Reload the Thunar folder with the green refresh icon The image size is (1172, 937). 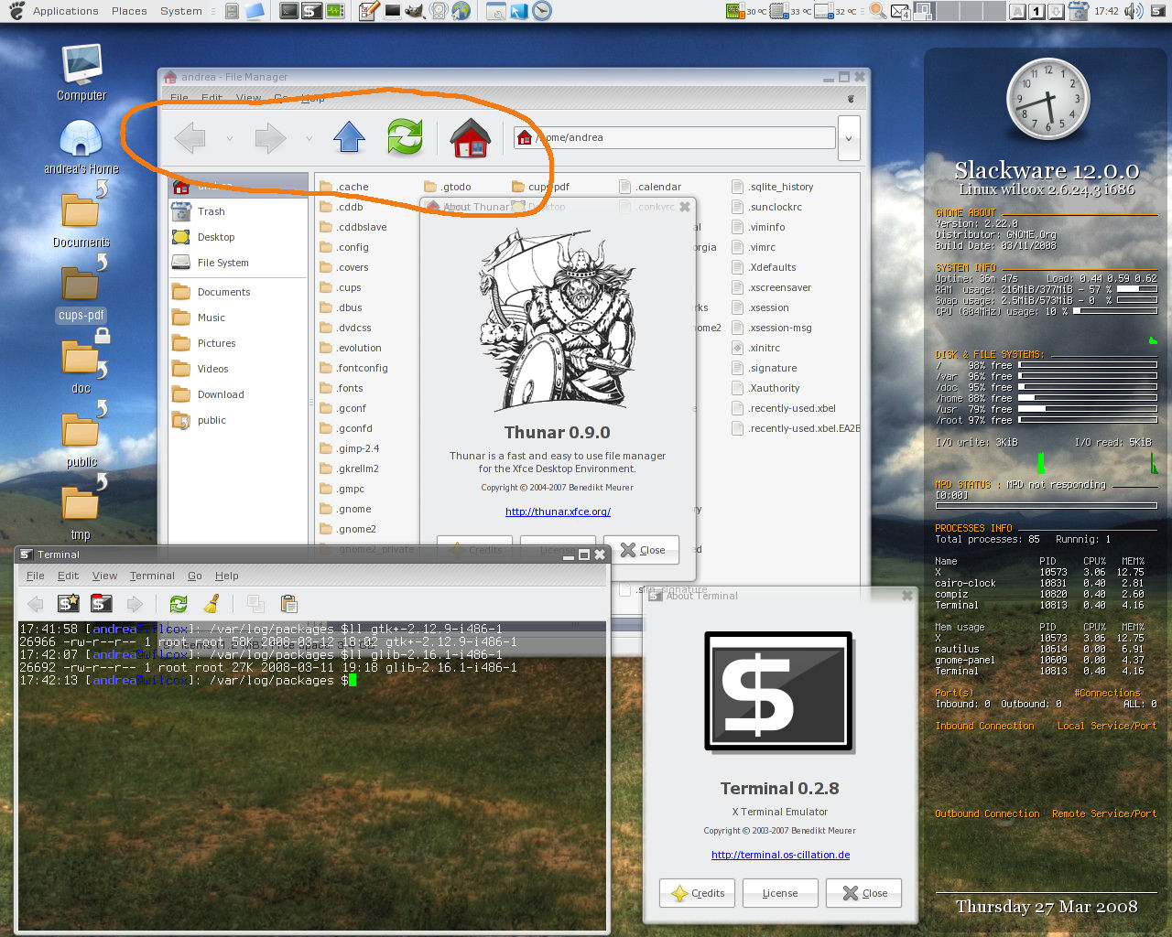(x=405, y=137)
